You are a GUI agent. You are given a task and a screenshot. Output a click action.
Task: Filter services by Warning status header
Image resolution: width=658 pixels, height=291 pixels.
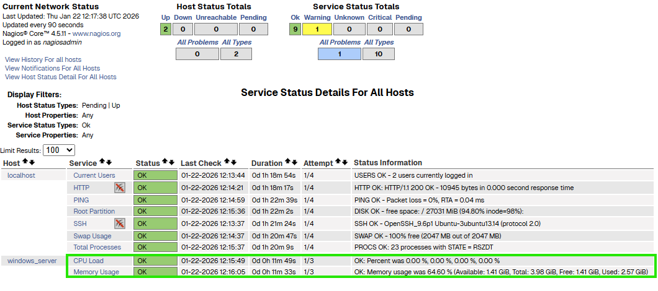pos(317,17)
